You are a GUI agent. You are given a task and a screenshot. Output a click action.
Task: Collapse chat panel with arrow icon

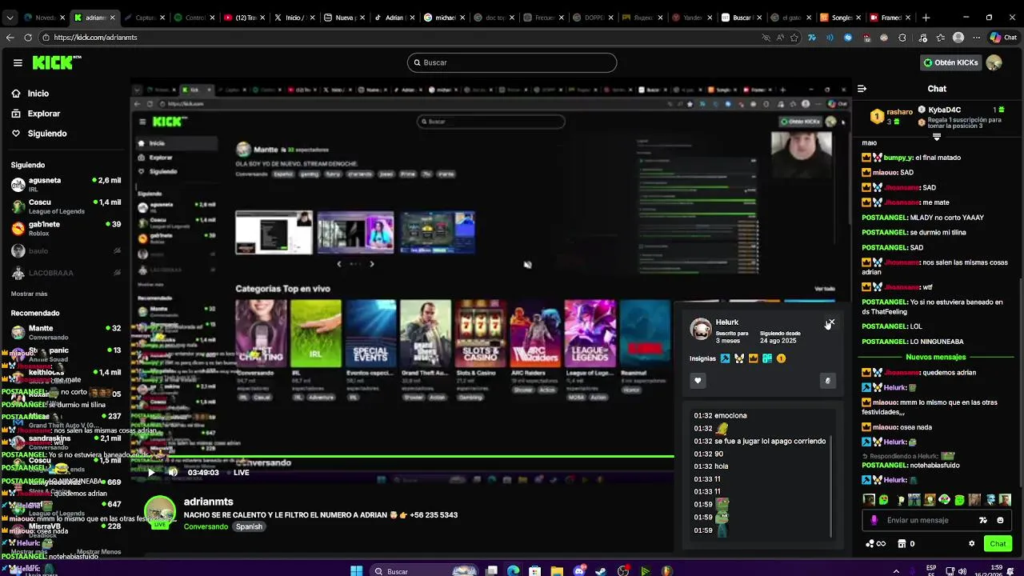862,89
